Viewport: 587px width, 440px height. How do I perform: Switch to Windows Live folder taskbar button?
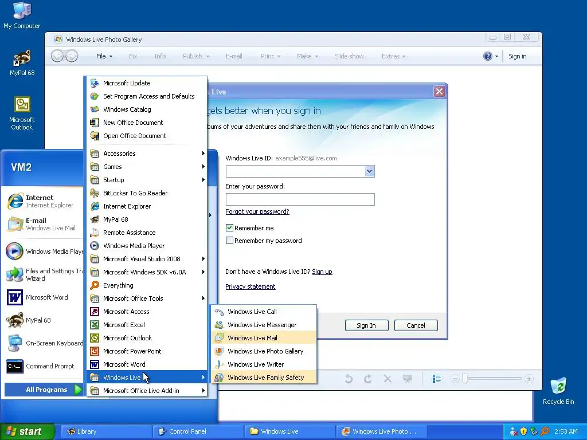pyautogui.click(x=289, y=431)
